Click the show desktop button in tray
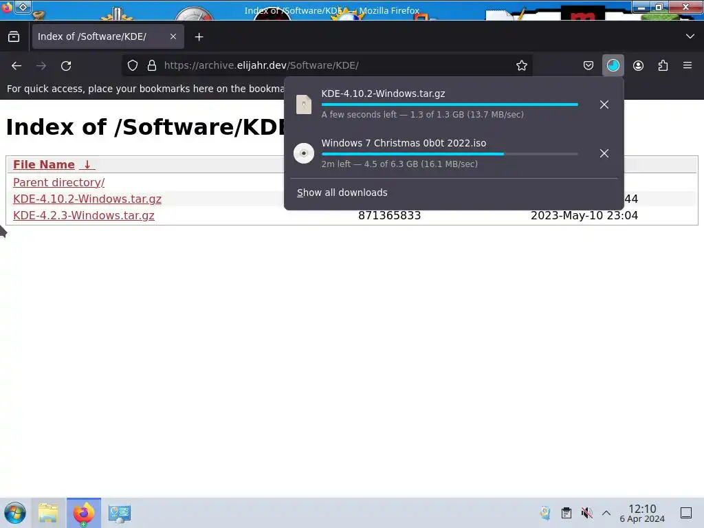The width and height of the screenshot is (704, 528). click(686, 513)
